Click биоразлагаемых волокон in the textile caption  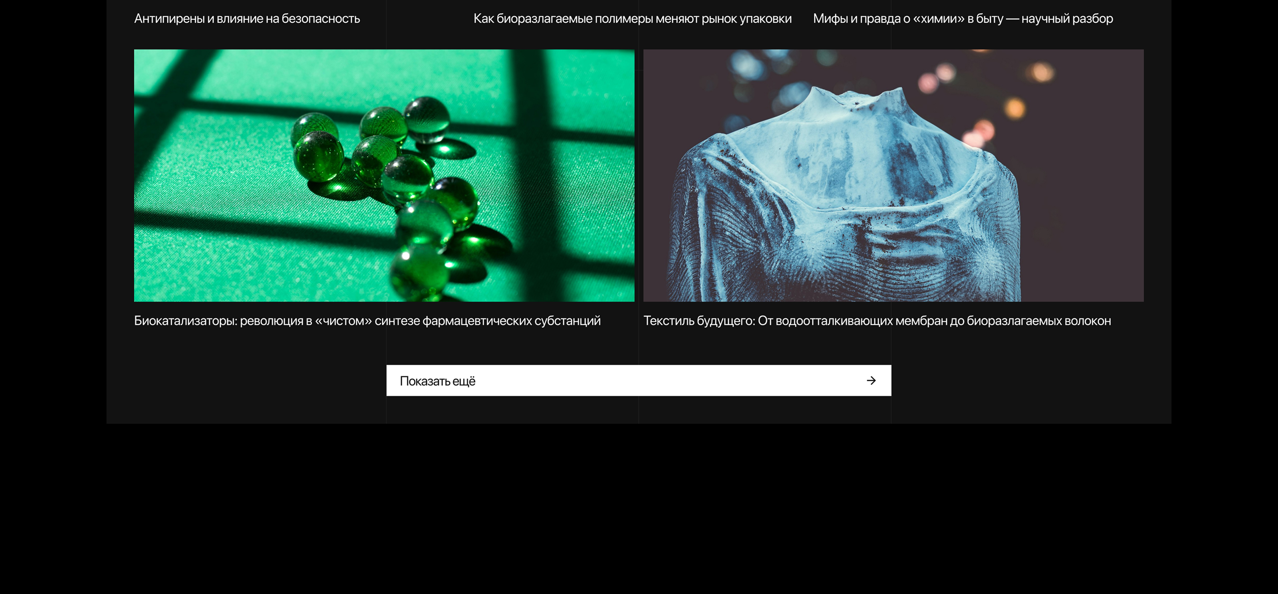1039,321
